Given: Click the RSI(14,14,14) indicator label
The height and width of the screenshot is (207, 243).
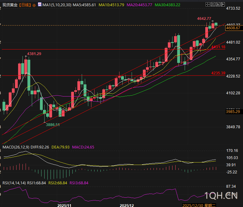Looking at the screenshot, I should (14, 183).
